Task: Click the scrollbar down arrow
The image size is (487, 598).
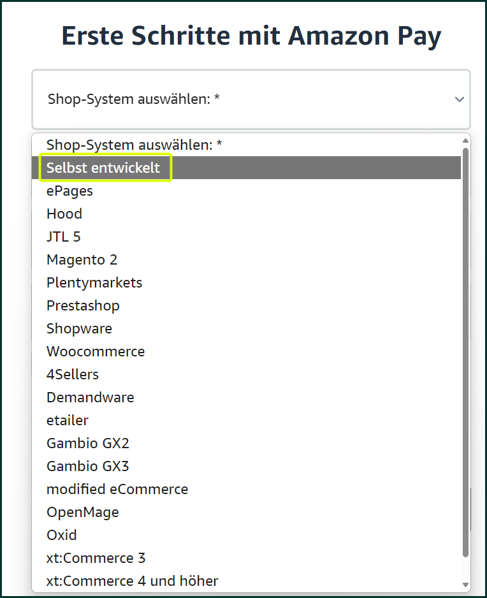Action: click(465, 585)
